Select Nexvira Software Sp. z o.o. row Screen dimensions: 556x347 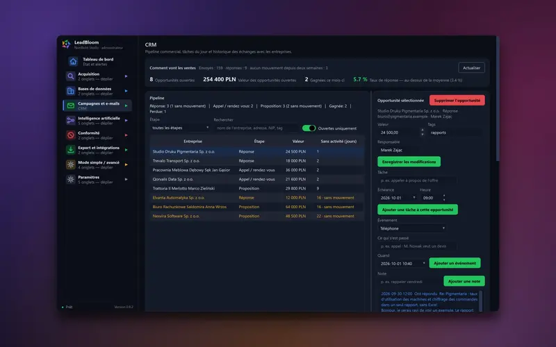pos(257,216)
